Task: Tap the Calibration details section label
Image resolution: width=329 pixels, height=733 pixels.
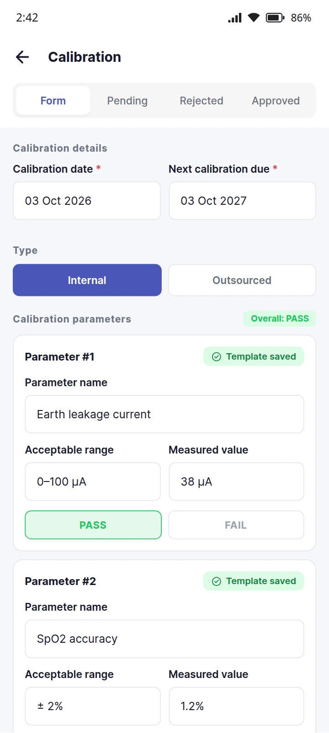Action: click(60, 148)
